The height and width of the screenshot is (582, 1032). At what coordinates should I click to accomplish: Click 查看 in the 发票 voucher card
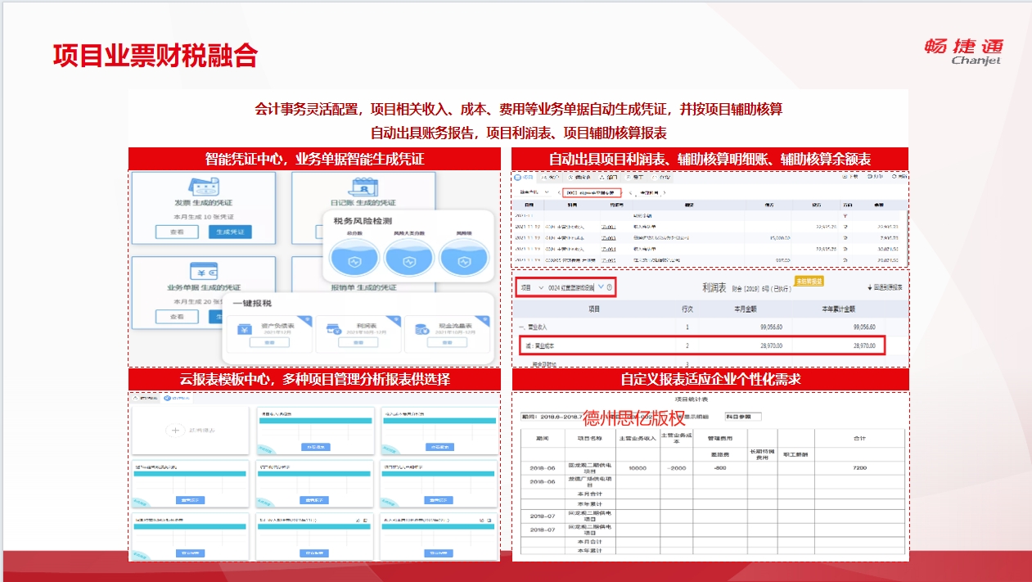point(177,232)
